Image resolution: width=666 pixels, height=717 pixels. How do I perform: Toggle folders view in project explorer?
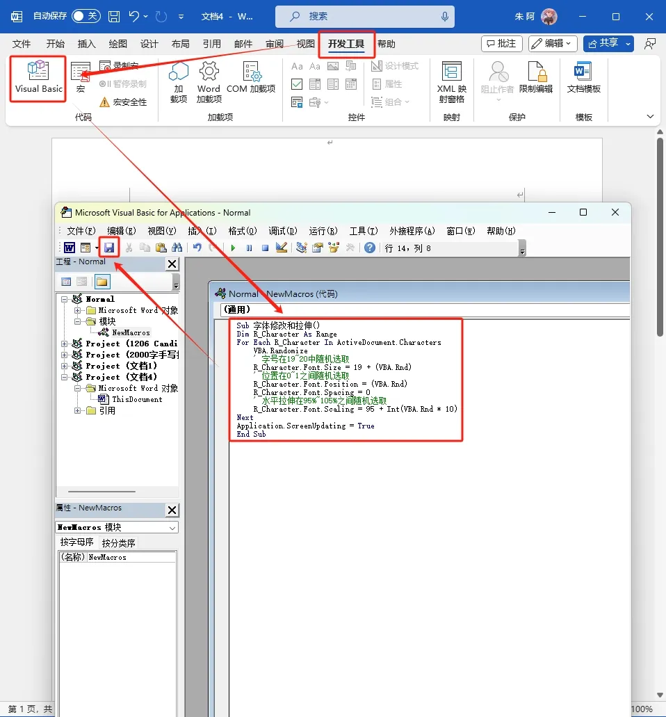coord(102,282)
